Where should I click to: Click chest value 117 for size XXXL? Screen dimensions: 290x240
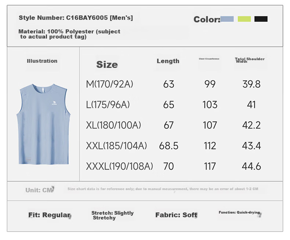click(210, 166)
